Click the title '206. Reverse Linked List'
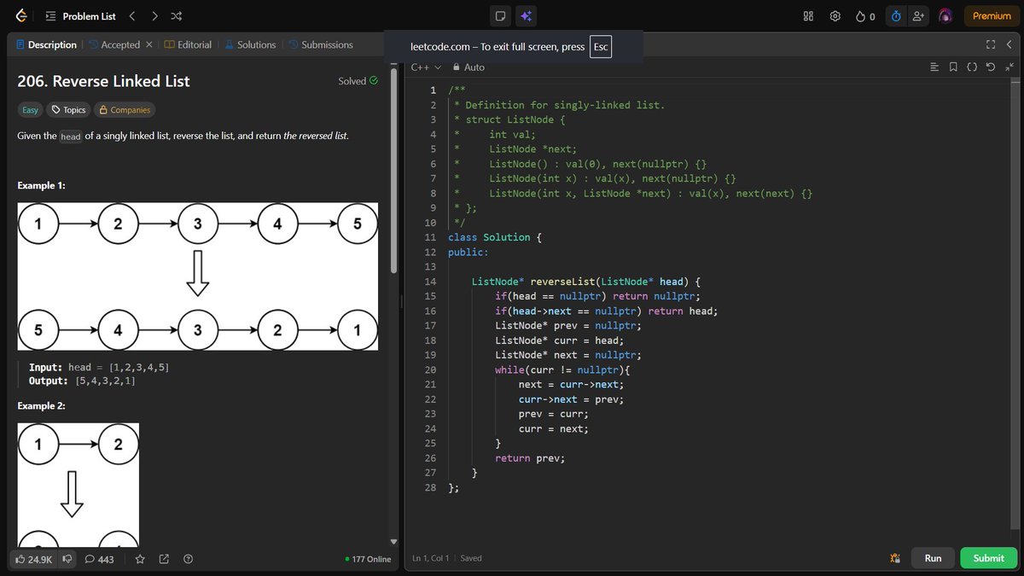This screenshot has width=1024, height=576. point(103,81)
